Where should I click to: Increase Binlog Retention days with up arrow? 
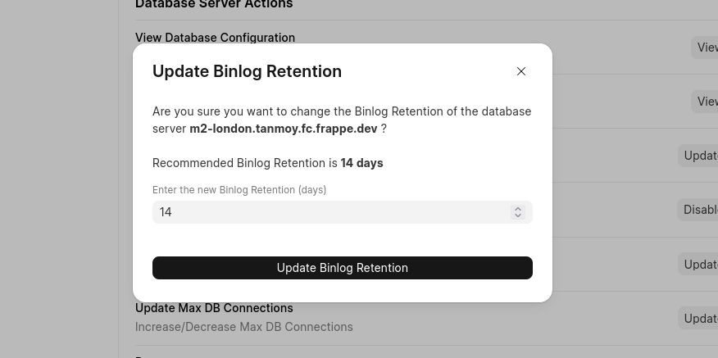tap(518, 209)
